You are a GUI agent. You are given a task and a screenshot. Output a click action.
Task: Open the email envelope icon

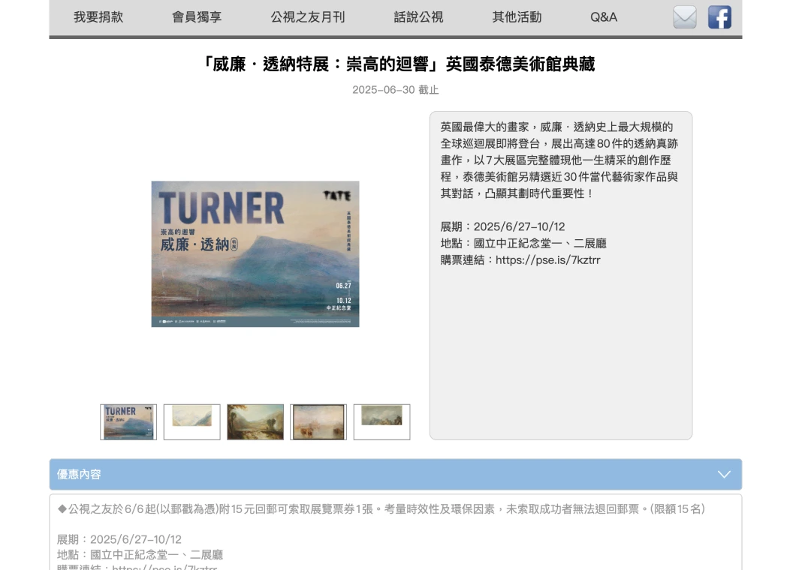[685, 17]
